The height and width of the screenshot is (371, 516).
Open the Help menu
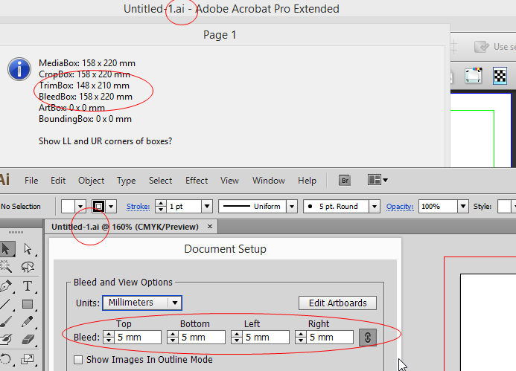307,181
